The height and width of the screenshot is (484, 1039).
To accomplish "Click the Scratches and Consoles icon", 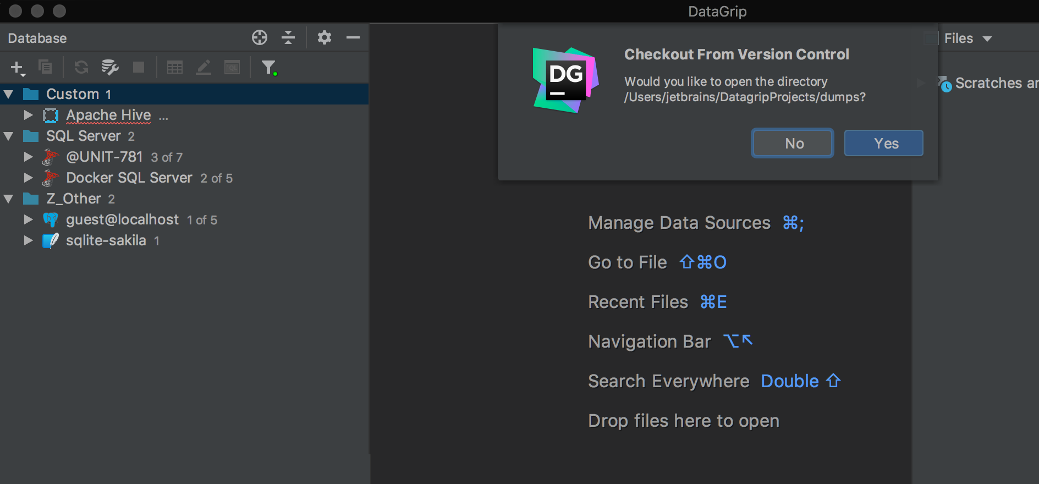I will point(945,84).
